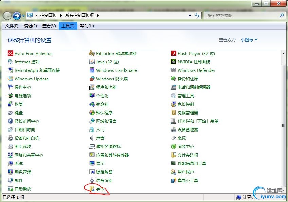Open Windows CardSpace icon
The width and height of the screenshot is (288, 202).
[x=92, y=70]
